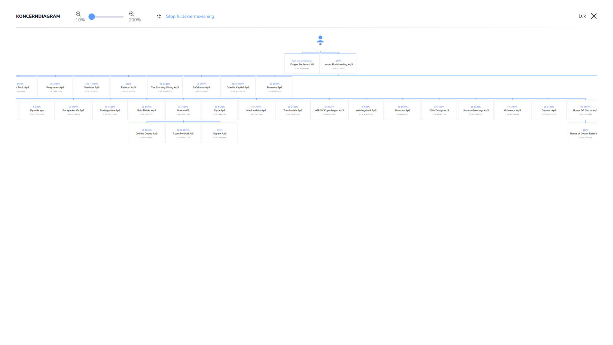613x345 pixels.
Task: Select the Acorn Medical A/S node
Action: click(183, 133)
